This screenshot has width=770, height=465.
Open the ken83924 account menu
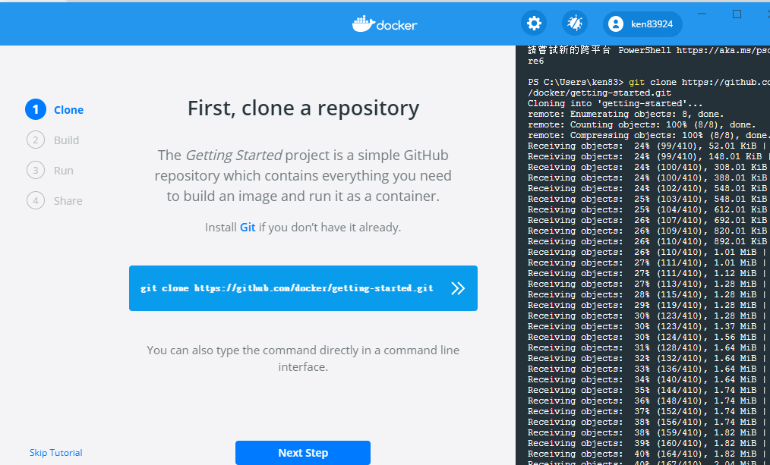point(642,24)
